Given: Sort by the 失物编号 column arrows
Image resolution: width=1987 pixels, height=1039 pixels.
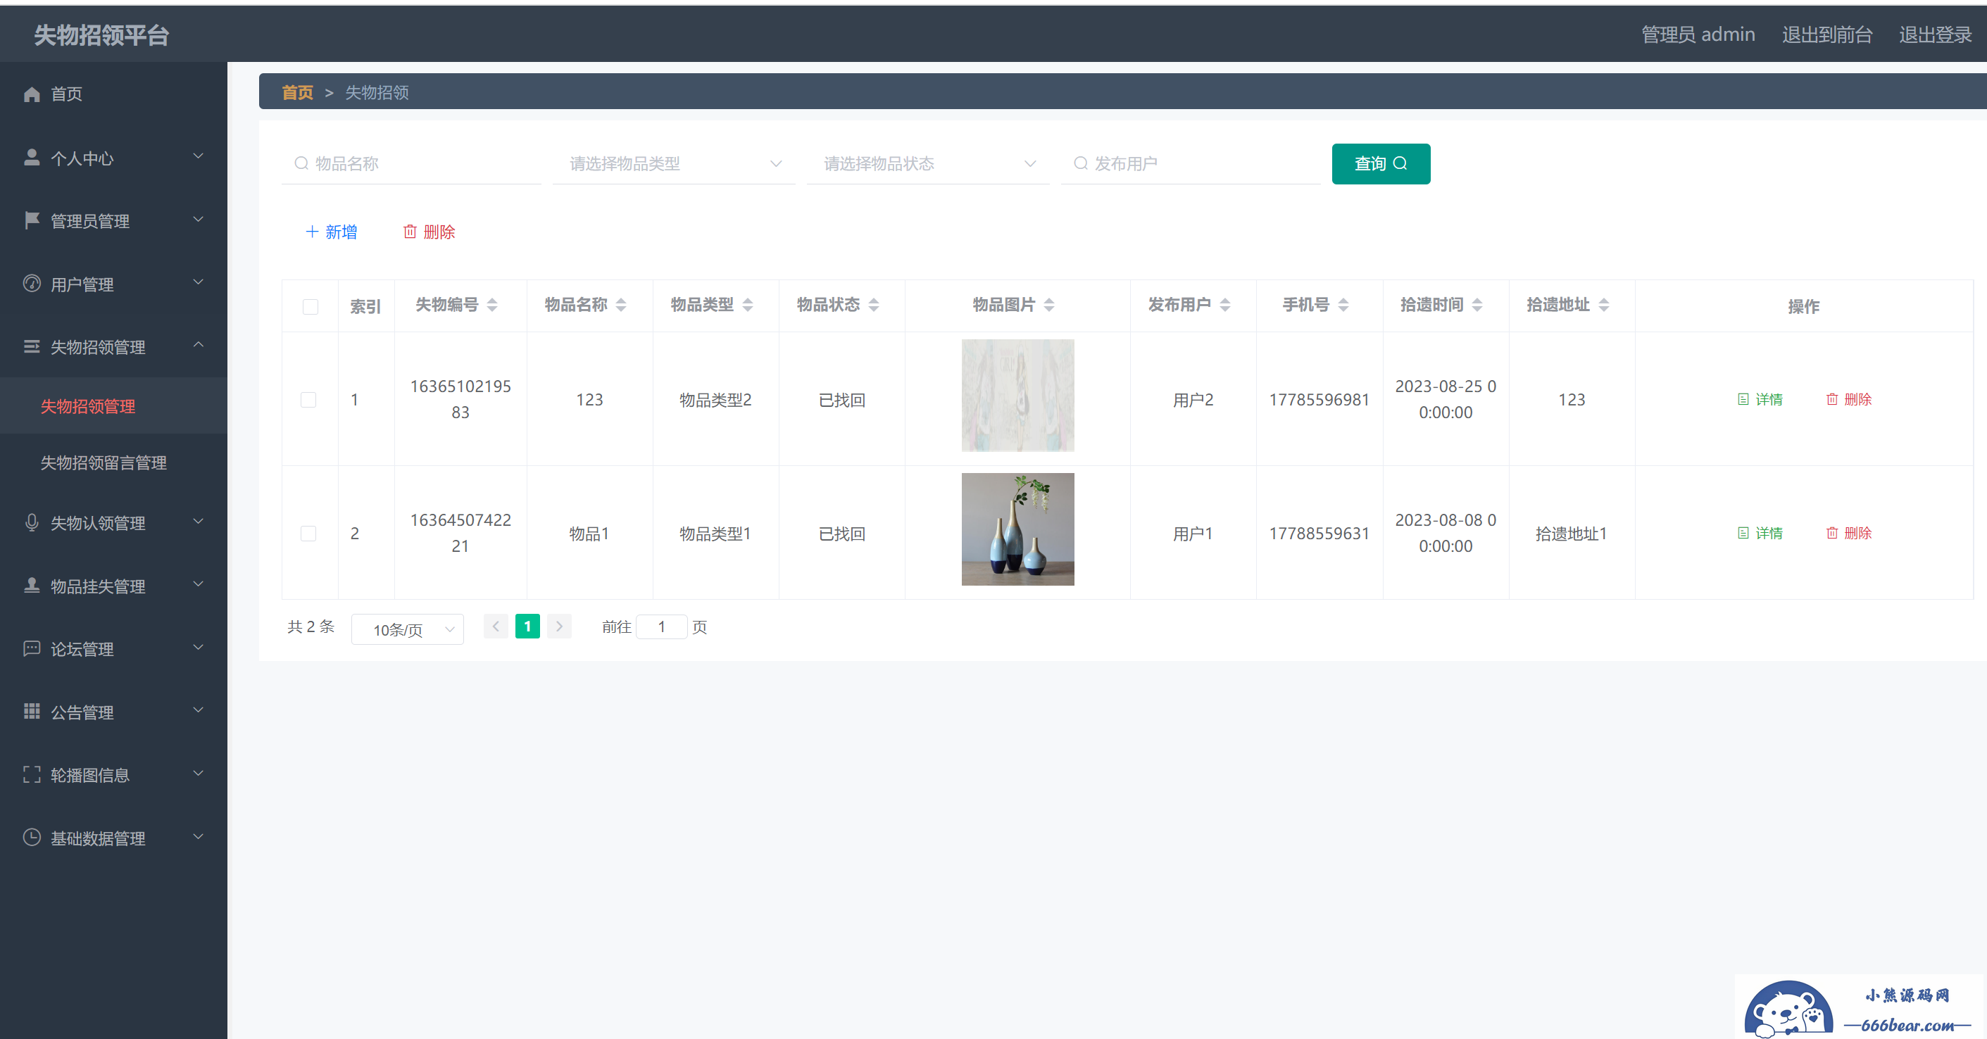Looking at the screenshot, I should [x=492, y=305].
